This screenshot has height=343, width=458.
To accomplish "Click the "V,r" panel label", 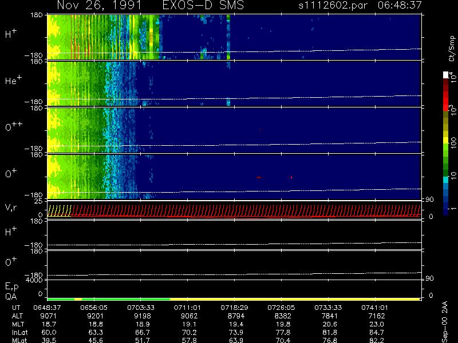I will pyautogui.click(x=11, y=208).
